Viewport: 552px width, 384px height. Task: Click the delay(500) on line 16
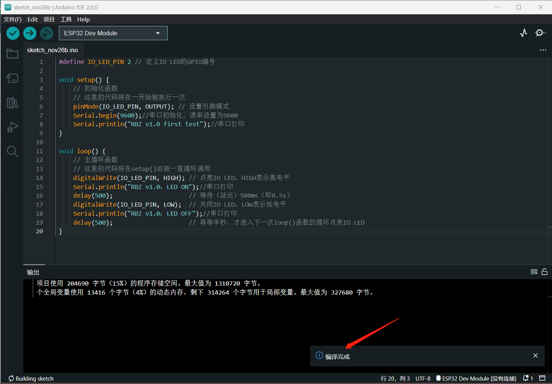click(x=93, y=195)
